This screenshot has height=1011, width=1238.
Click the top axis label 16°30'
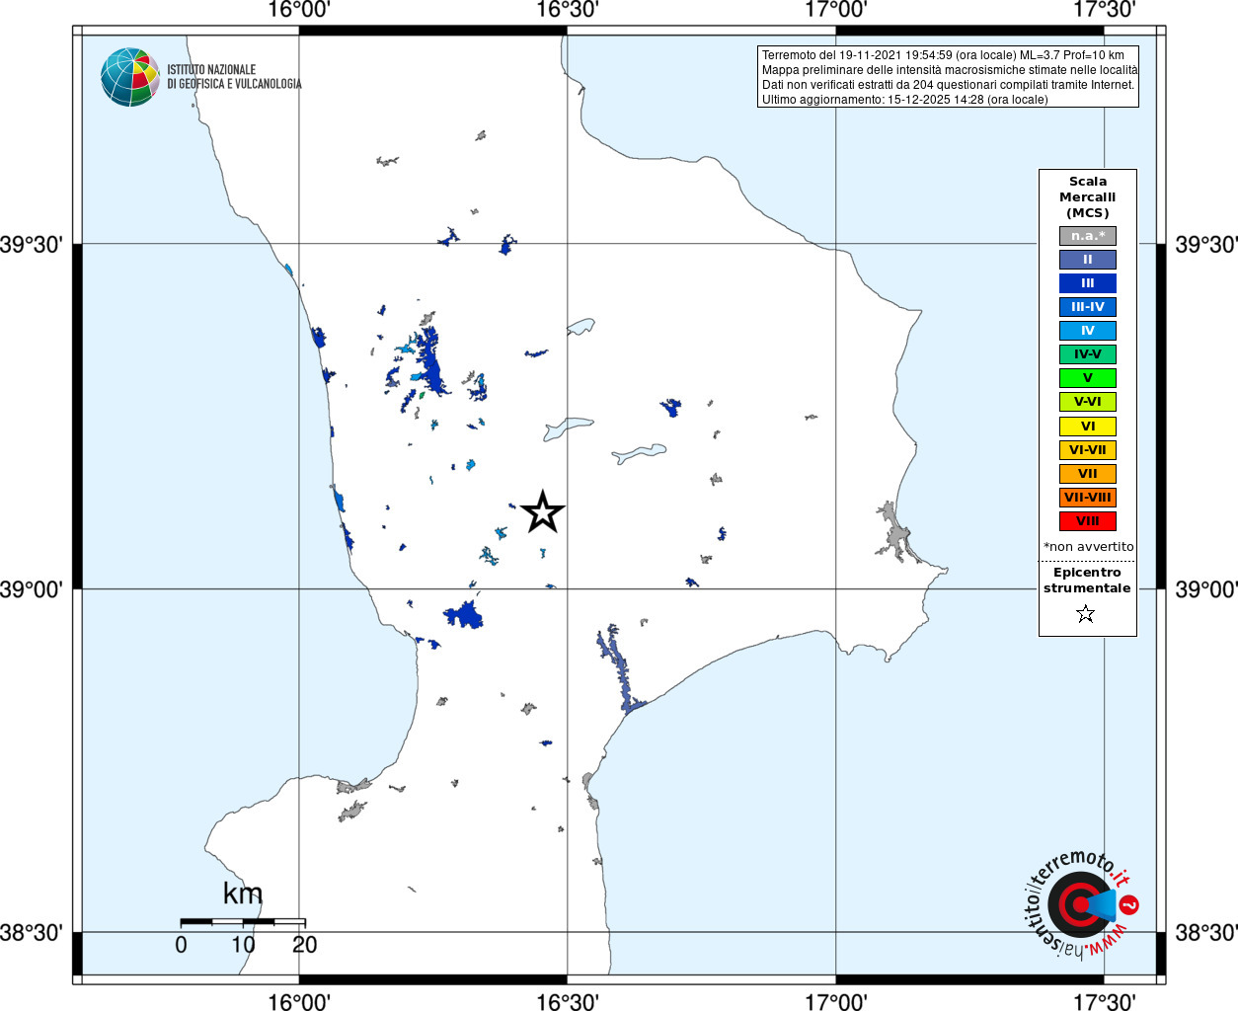click(x=568, y=11)
